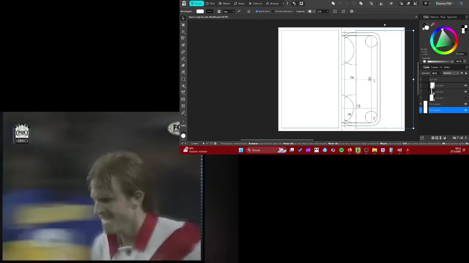Open the three-dot more tools button
This screenshot has height=263, width=469.
click(183, 126)
